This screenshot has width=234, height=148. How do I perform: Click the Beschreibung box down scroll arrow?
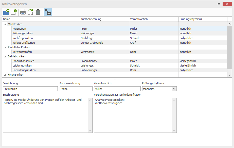tap(90, 130)
